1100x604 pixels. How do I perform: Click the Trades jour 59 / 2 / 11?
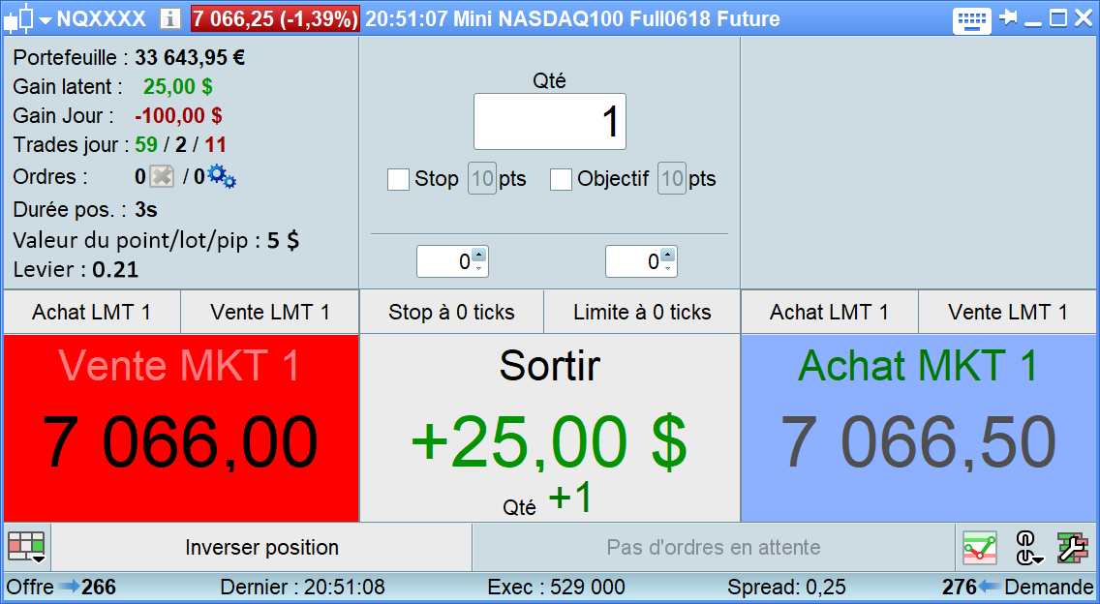click(181, 145)
